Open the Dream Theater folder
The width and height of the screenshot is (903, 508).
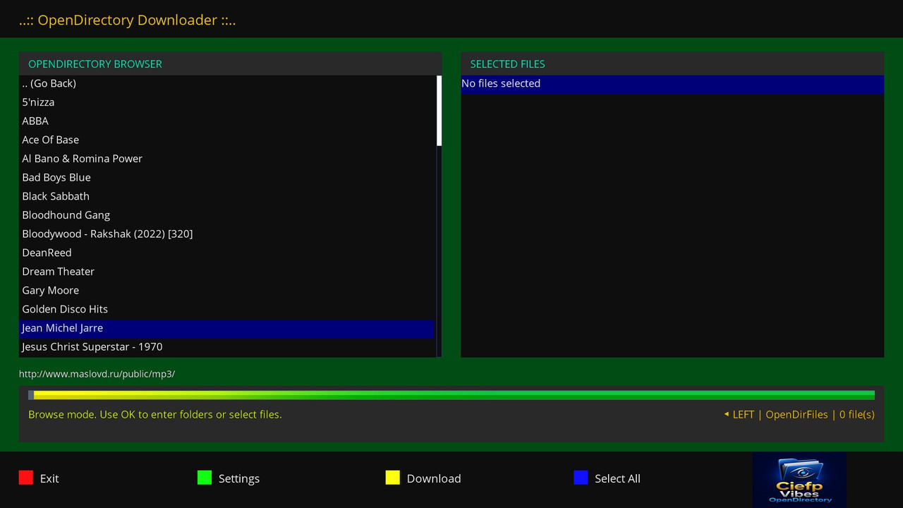point(226,272)
